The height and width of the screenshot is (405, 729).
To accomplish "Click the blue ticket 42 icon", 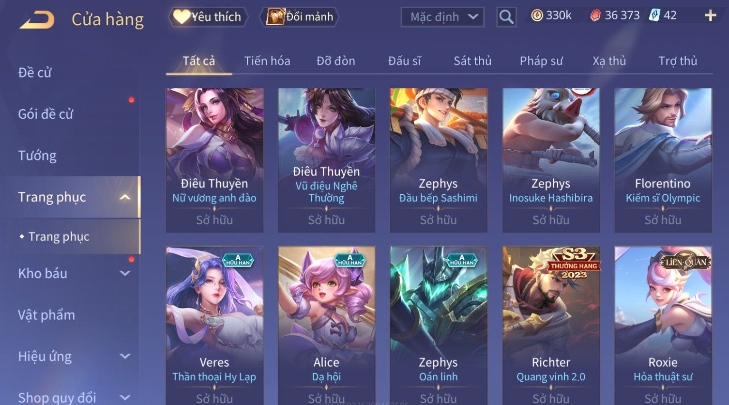I will click(x=654, y=16).
